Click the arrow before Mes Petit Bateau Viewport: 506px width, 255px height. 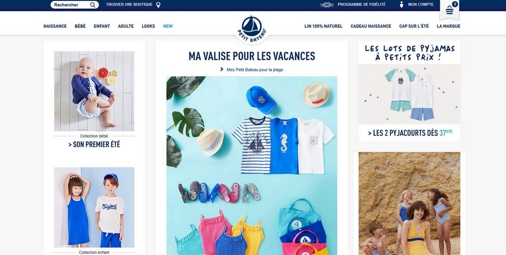click(x=222, y=69)
